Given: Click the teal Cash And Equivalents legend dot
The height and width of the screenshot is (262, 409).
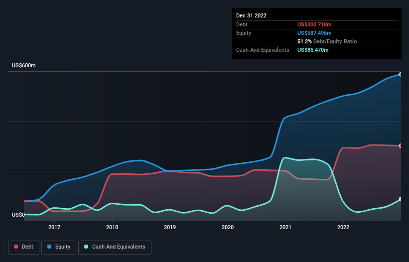Looking at the screenshot, I should 86,247.
